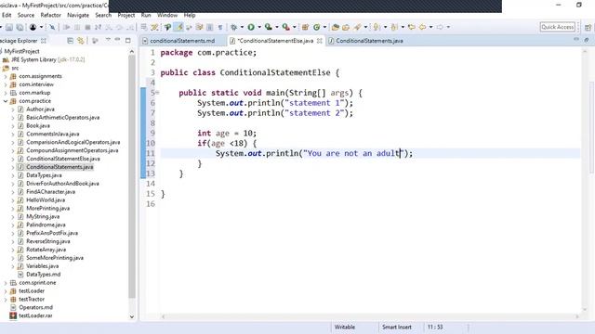
Task: Click the Search flashlight icon
Action: 357,27
